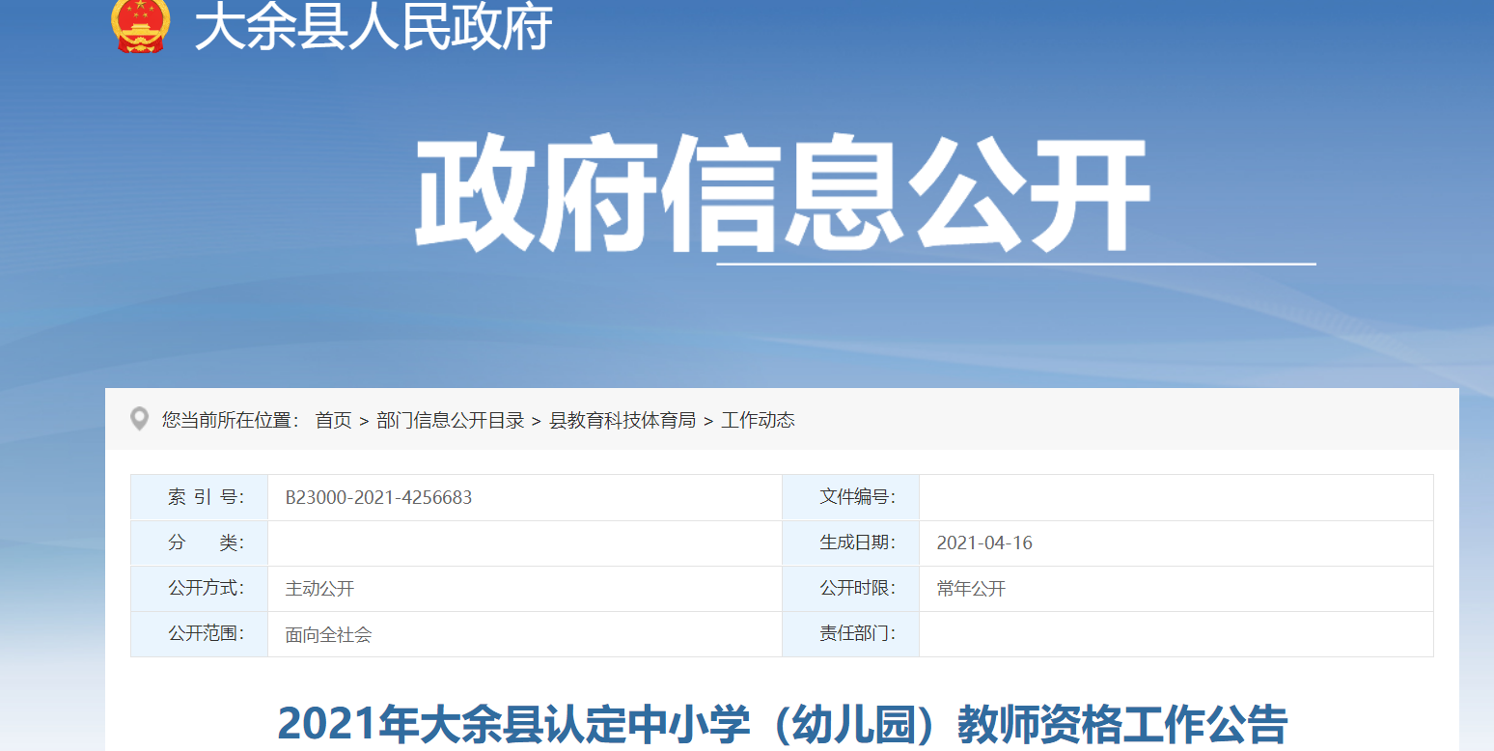Click the 责任部门 label cell
Viewport: 1494px width, 751px height.
[850, 634]
